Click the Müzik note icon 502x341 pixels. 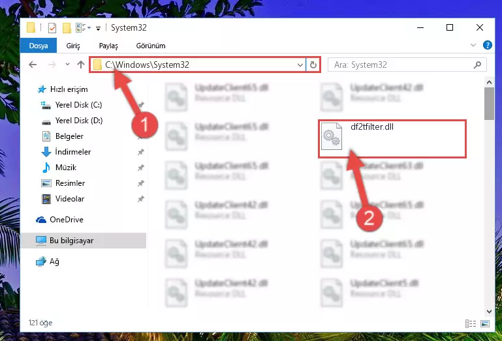point(46,168)
